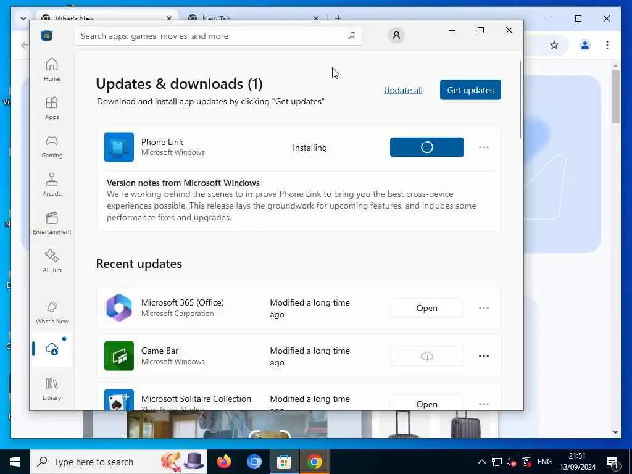Open Firefox from the taskbar
Image resolution: width=632 pixels, height=474 pixels.
point(223,462)
